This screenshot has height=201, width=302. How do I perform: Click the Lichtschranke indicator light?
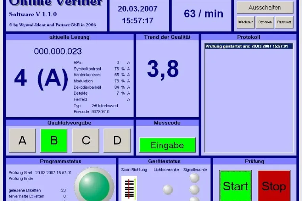click(168, 190)
